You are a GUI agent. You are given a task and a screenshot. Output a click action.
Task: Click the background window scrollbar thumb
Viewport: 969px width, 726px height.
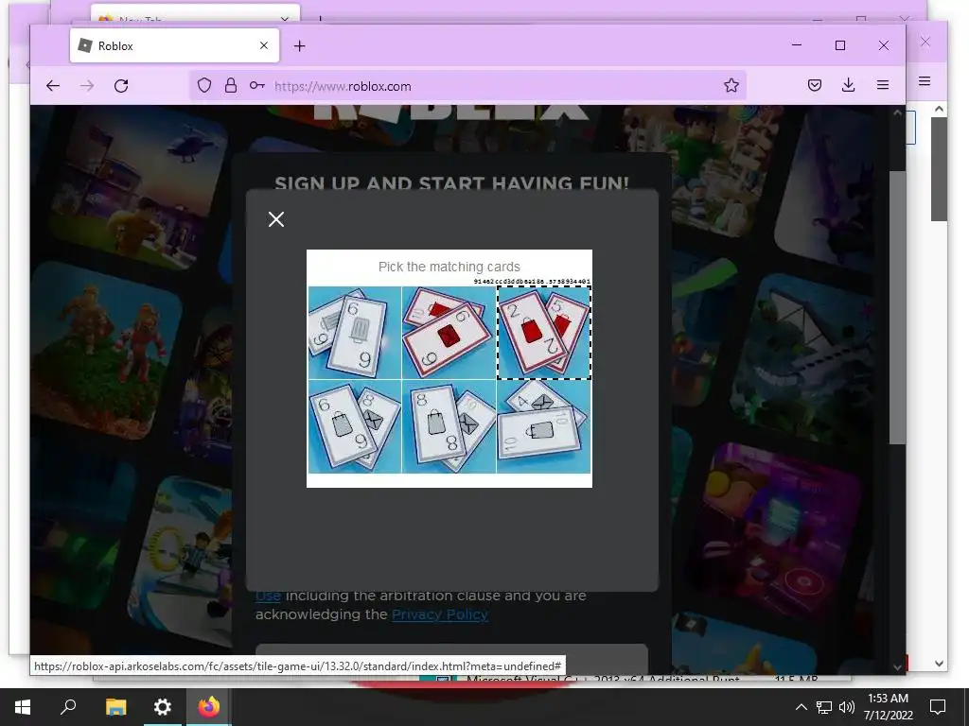coord(939,168)
